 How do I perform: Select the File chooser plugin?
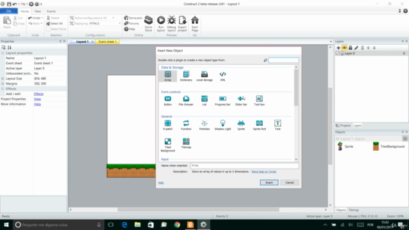click(186, 100)
